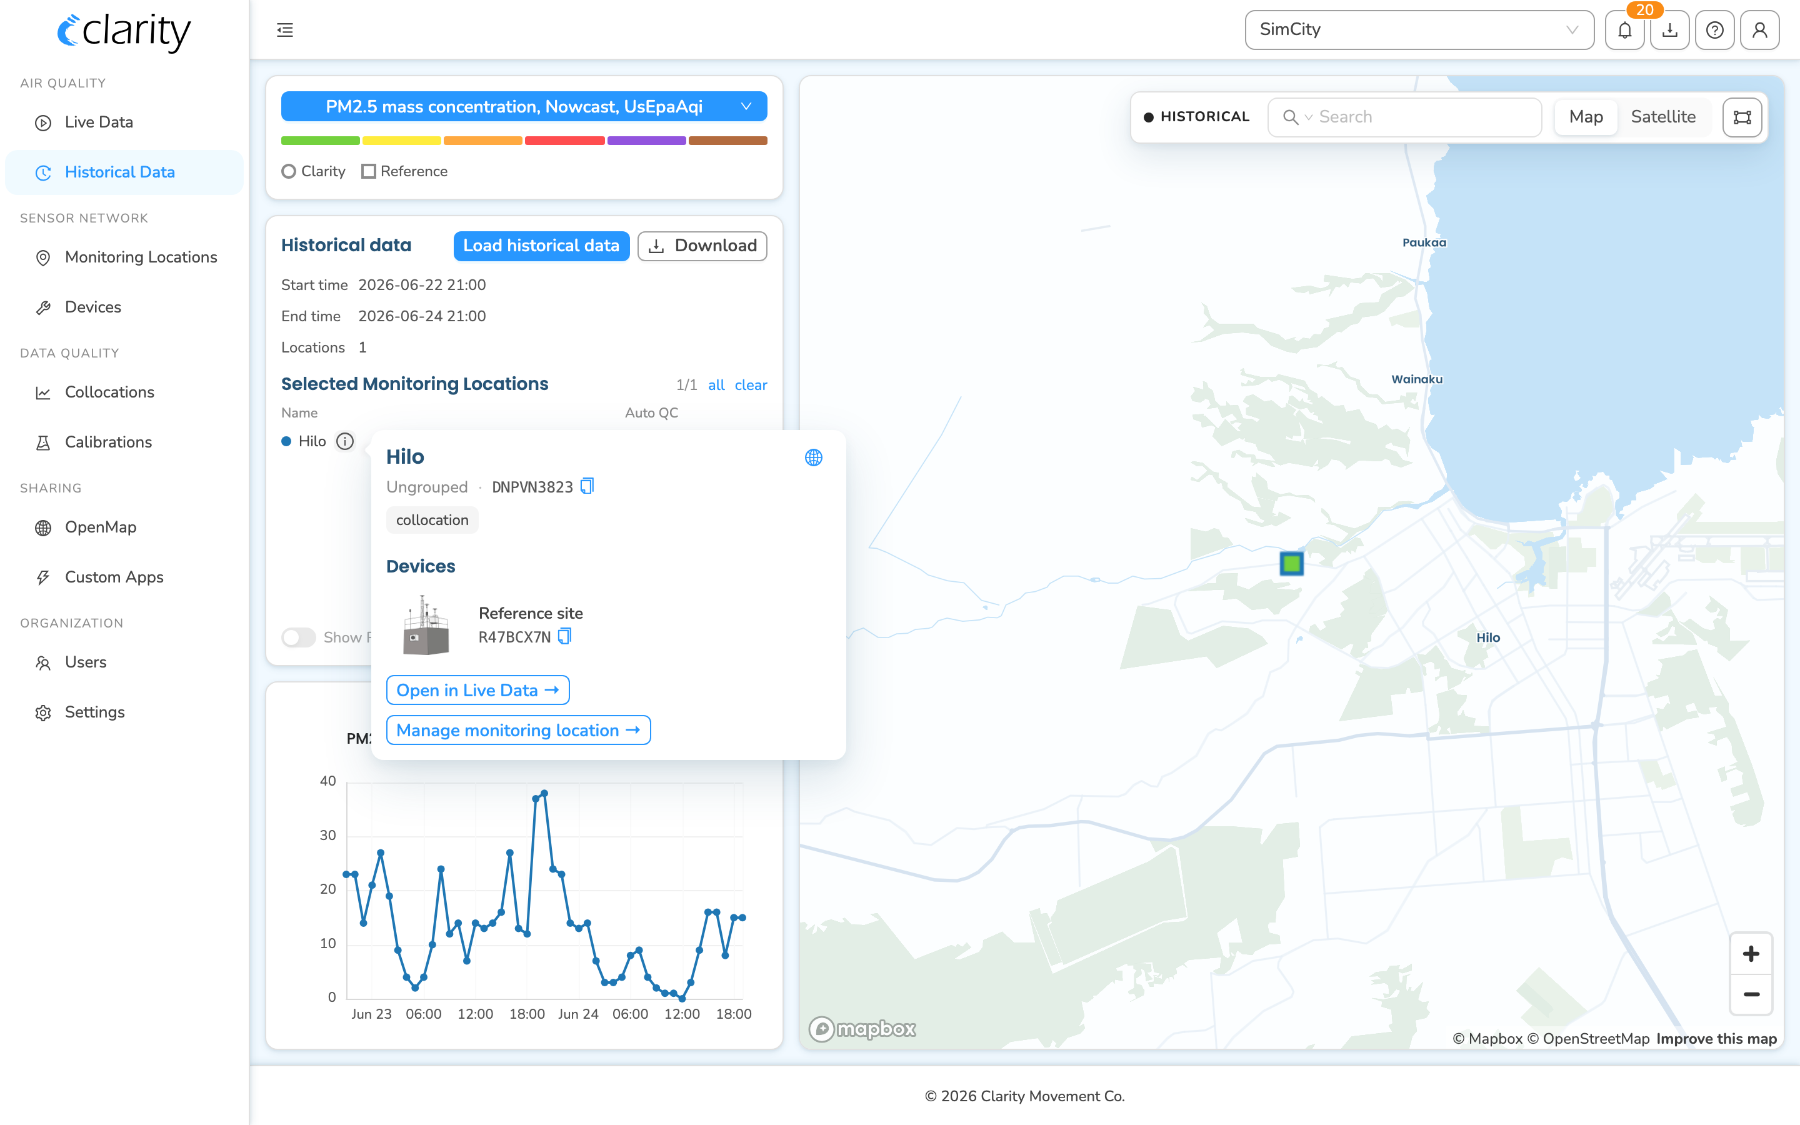Screen dimensions: 1800x1125
Task: Open Custom Apps
Action: point(124,577)
